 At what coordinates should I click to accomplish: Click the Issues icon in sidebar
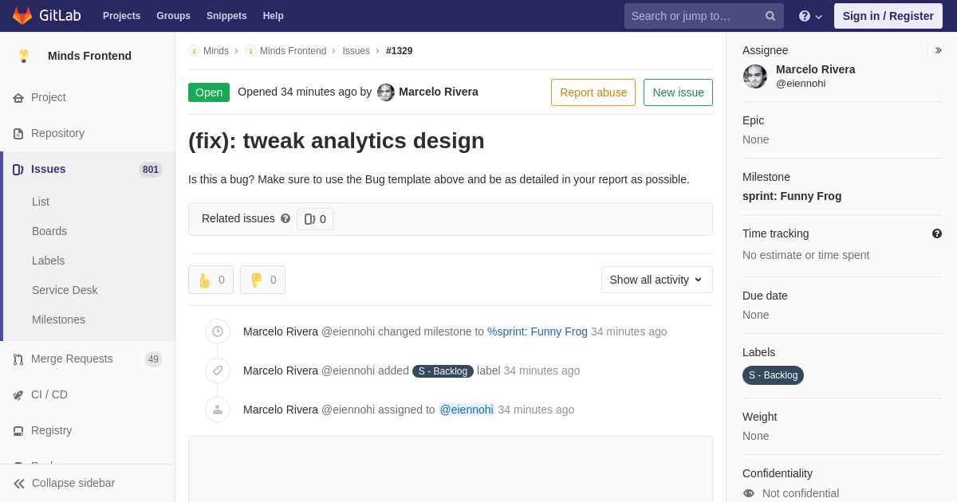pyautogui.click(x=18, y=170)
